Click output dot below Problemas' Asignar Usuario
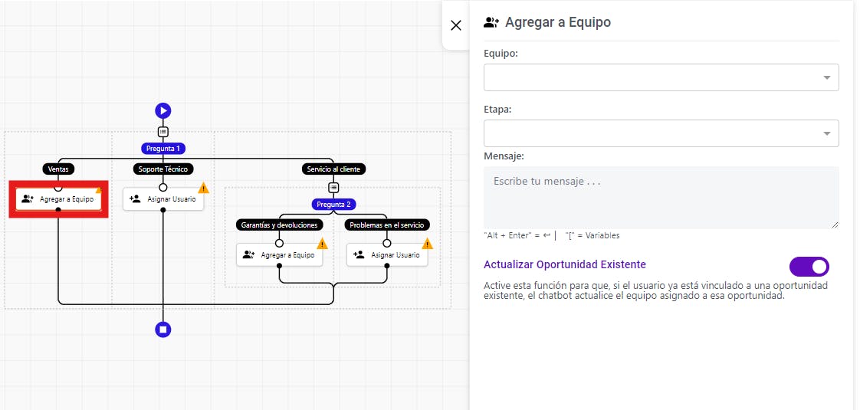 (386, 266)
